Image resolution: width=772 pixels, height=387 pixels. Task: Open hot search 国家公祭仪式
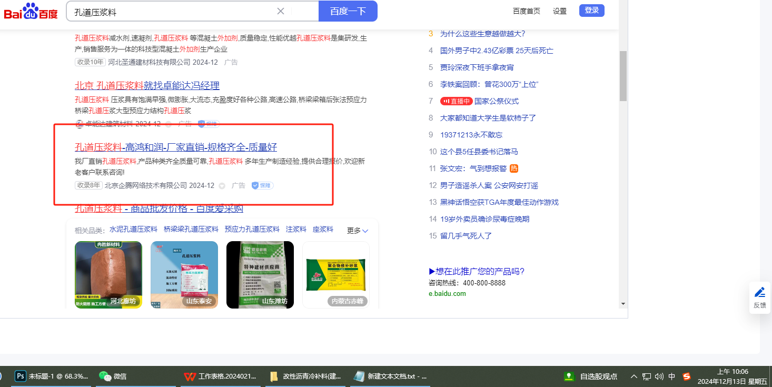pyautogui.click(x=497, y=101)
